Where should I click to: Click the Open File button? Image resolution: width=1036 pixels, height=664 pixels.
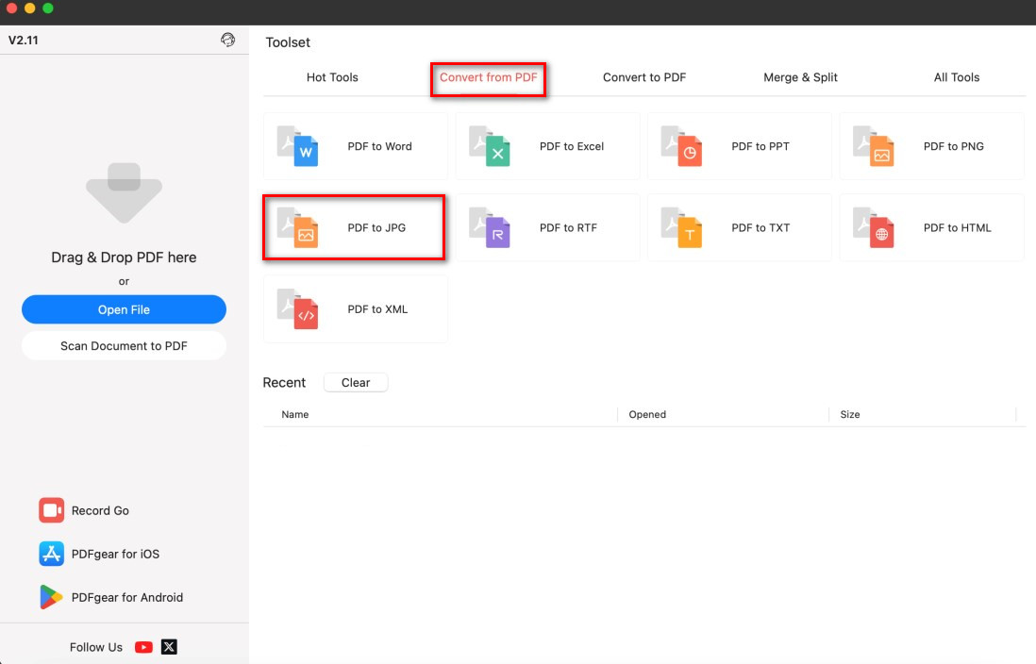click(x=124, y=309)
